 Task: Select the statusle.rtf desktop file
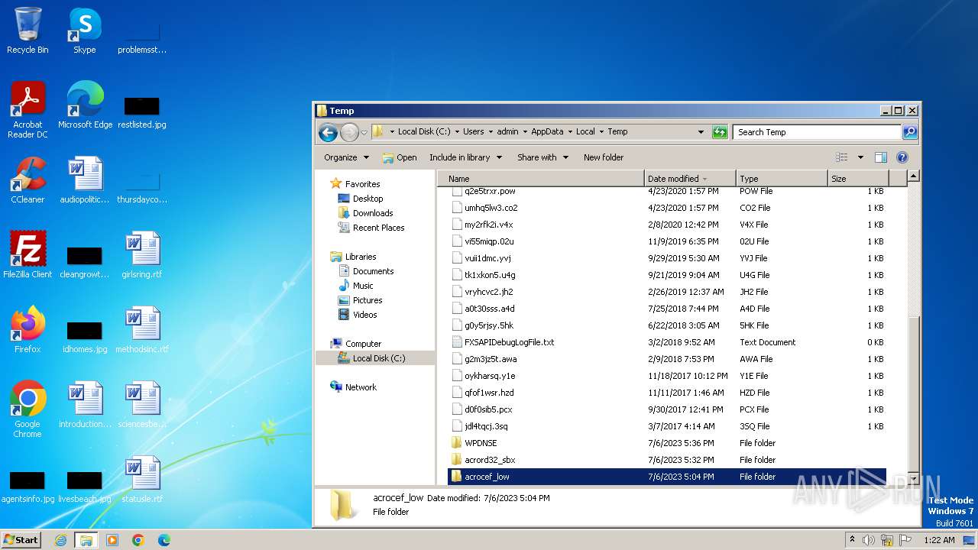click(x=142, y=479)
